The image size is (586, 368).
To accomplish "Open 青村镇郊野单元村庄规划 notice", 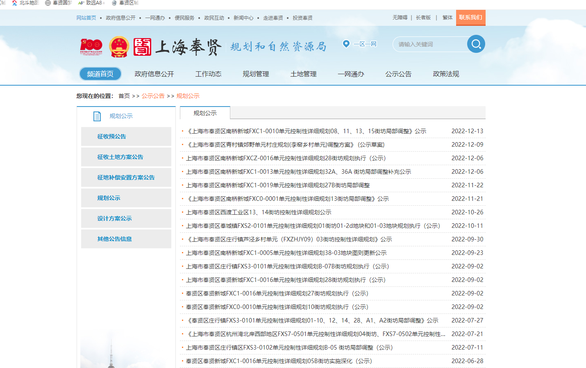I will tap(285, 145).
